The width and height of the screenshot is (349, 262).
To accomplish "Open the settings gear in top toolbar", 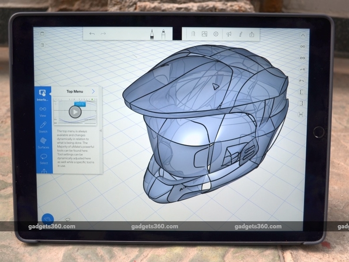I will point(216,34).
